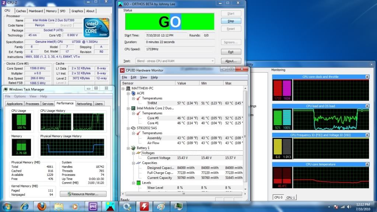Screen dimensions: 377x212
Task: Click the MATTHEW-PC computer icon
Action: point(128,88)
